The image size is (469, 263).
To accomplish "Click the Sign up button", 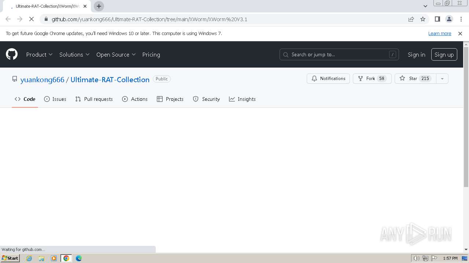I will pyautogui.click(x=444, y=54).
